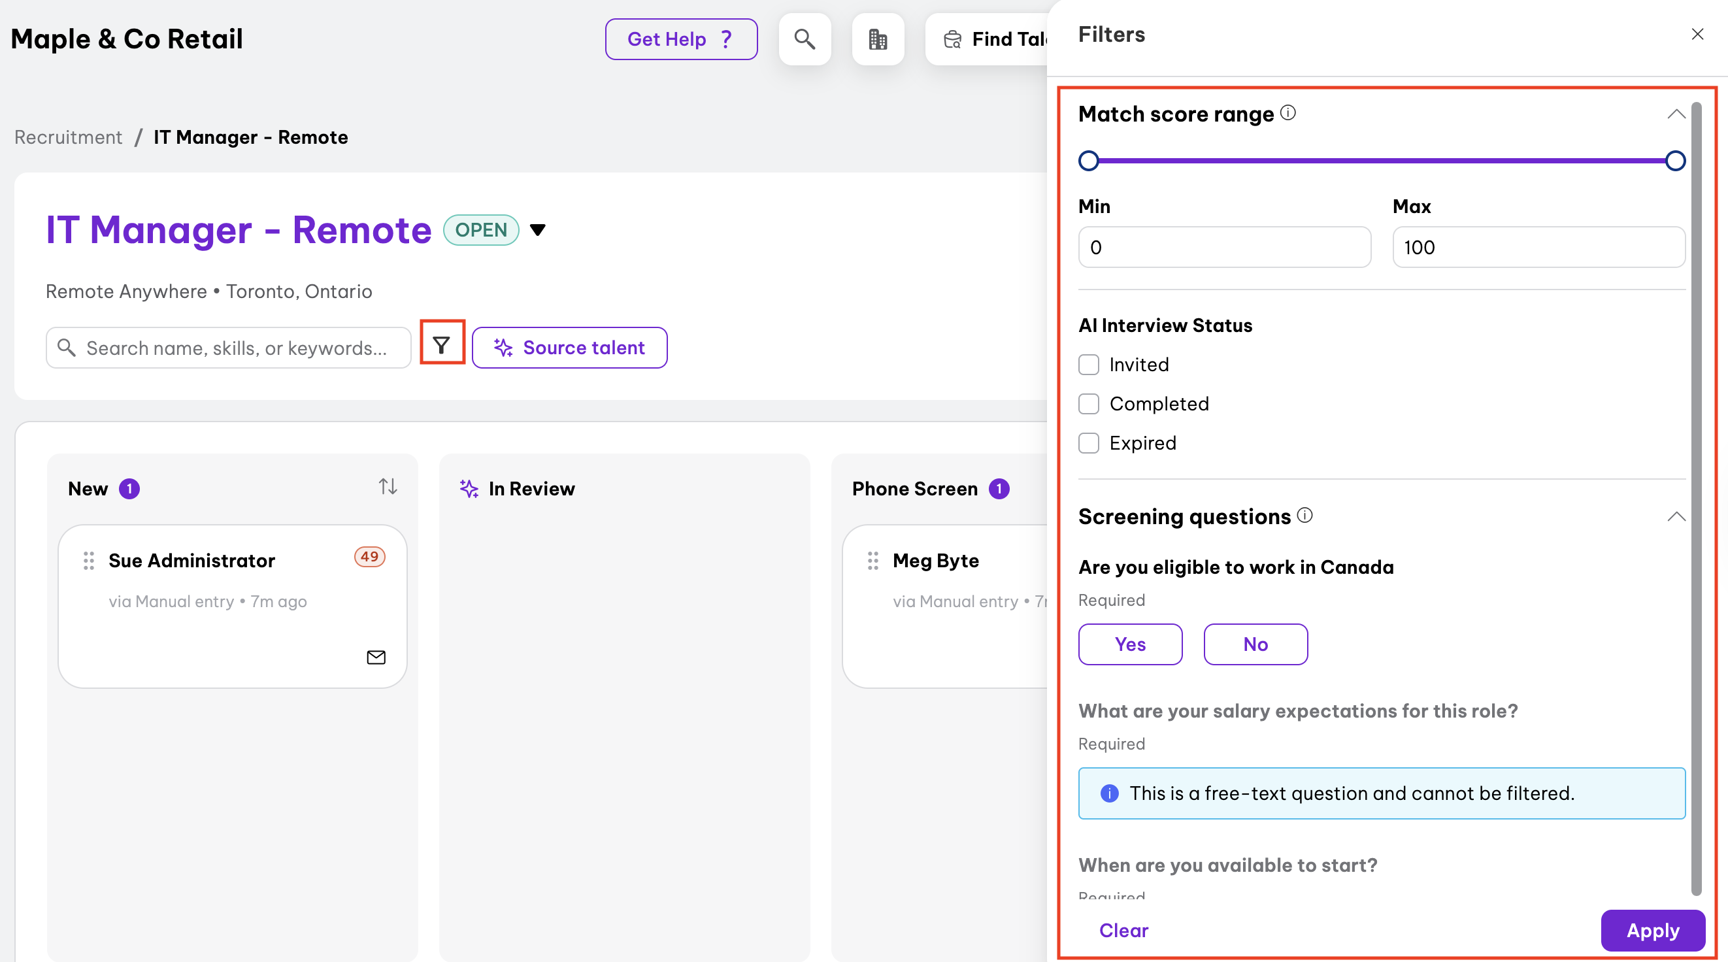1728x962 pixels.
Task: Open the job status dropdown arrow beside OPEN
Action: pos(537,230)
